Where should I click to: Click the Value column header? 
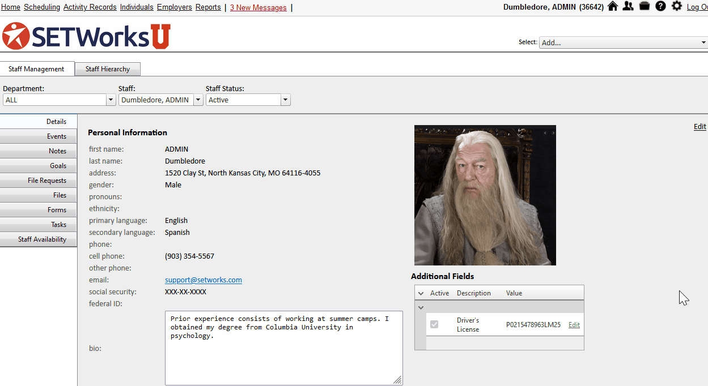(514, 293)
